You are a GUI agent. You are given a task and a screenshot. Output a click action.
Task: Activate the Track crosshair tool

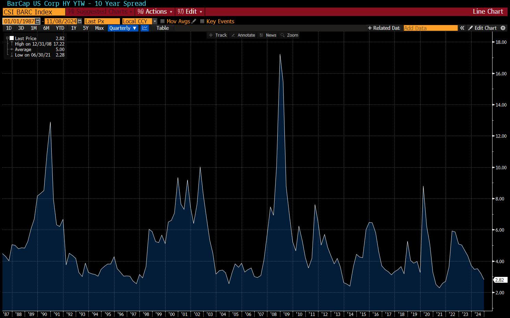pos(218,35)
